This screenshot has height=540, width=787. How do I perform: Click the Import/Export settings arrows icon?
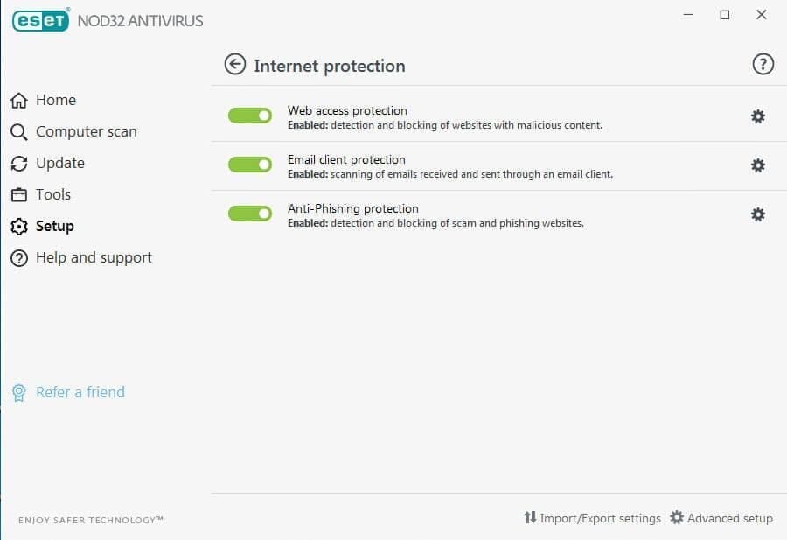529,518
